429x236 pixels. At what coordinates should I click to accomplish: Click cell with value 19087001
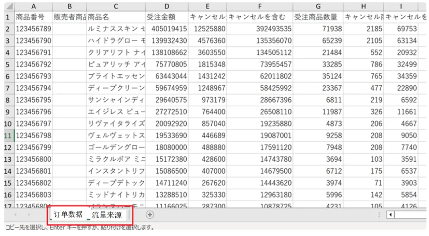260,135
